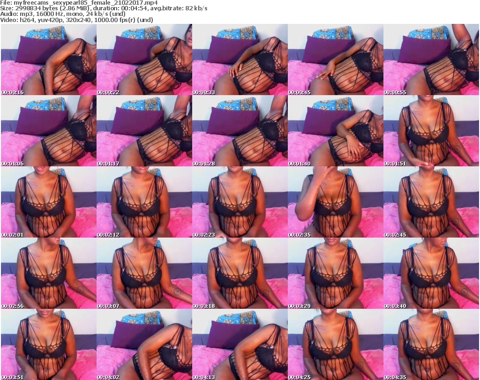
Task: Open the frame at timestamp 00:04:13
Action: 240,344
